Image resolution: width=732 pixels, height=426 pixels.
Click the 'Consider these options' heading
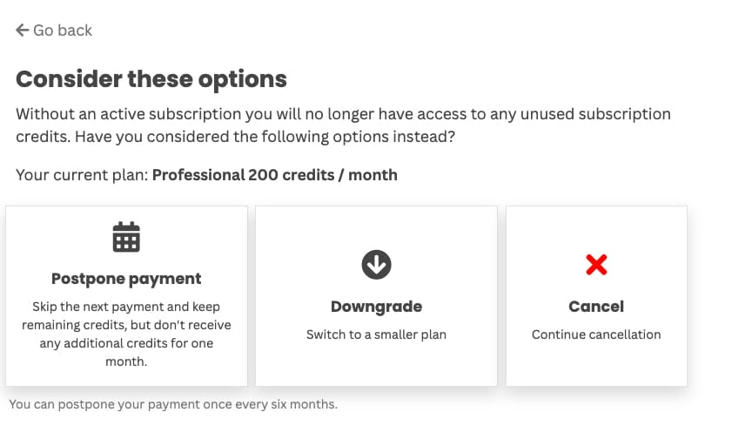pos(151,79)
